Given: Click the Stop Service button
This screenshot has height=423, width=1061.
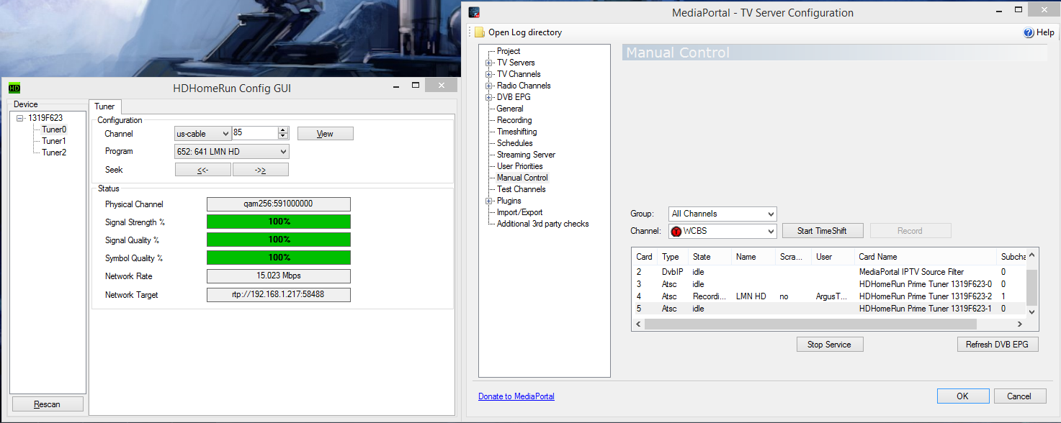Looking at the screenshot, I should tap(830, 345).
